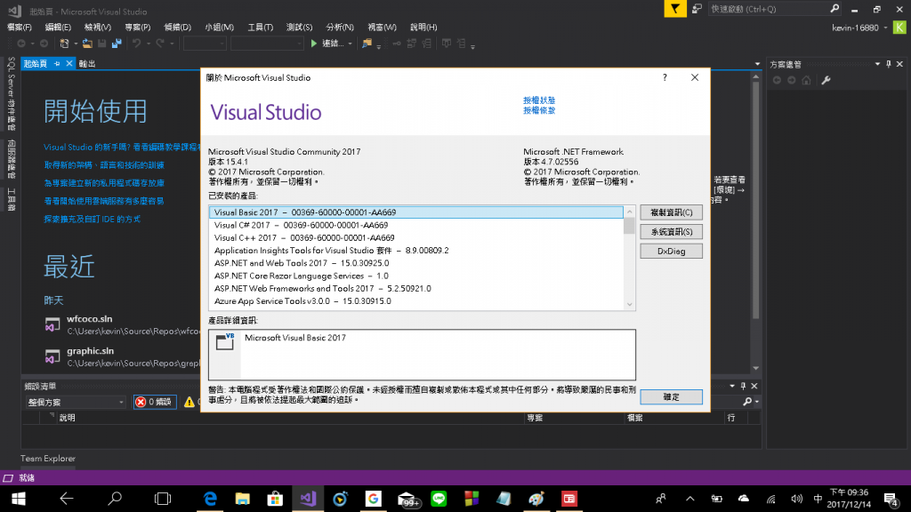Open the Microsoft Store taskbar icon
Viewport: 911px width, 512px height.
click(x=275, y=499)
